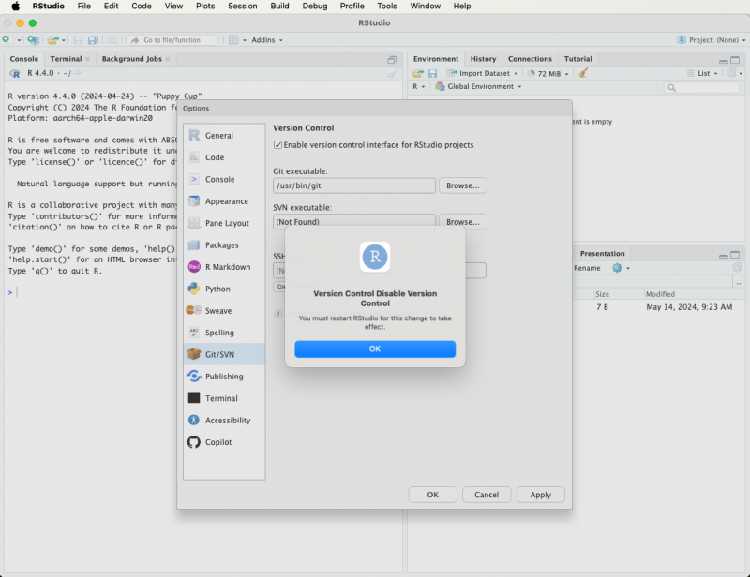Open the List view dropdown

702,74
